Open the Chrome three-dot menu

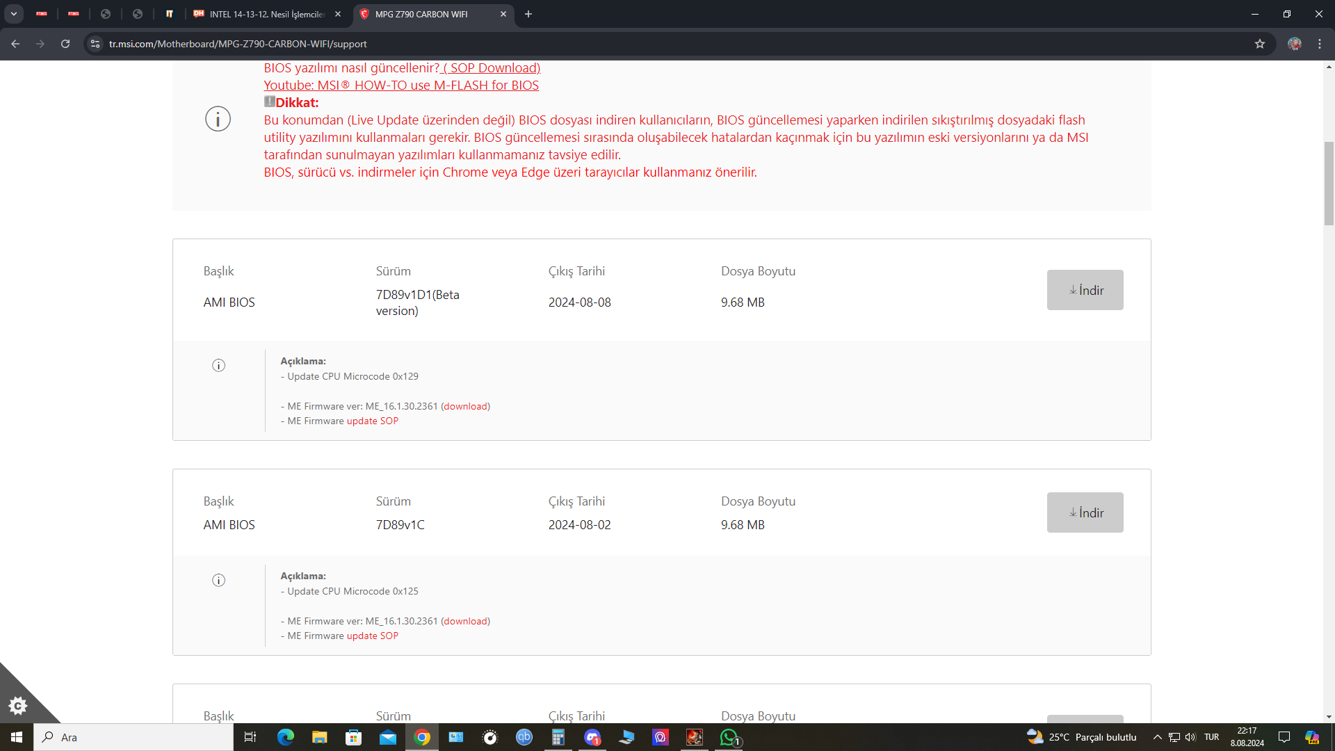(x=1320, y=44)
